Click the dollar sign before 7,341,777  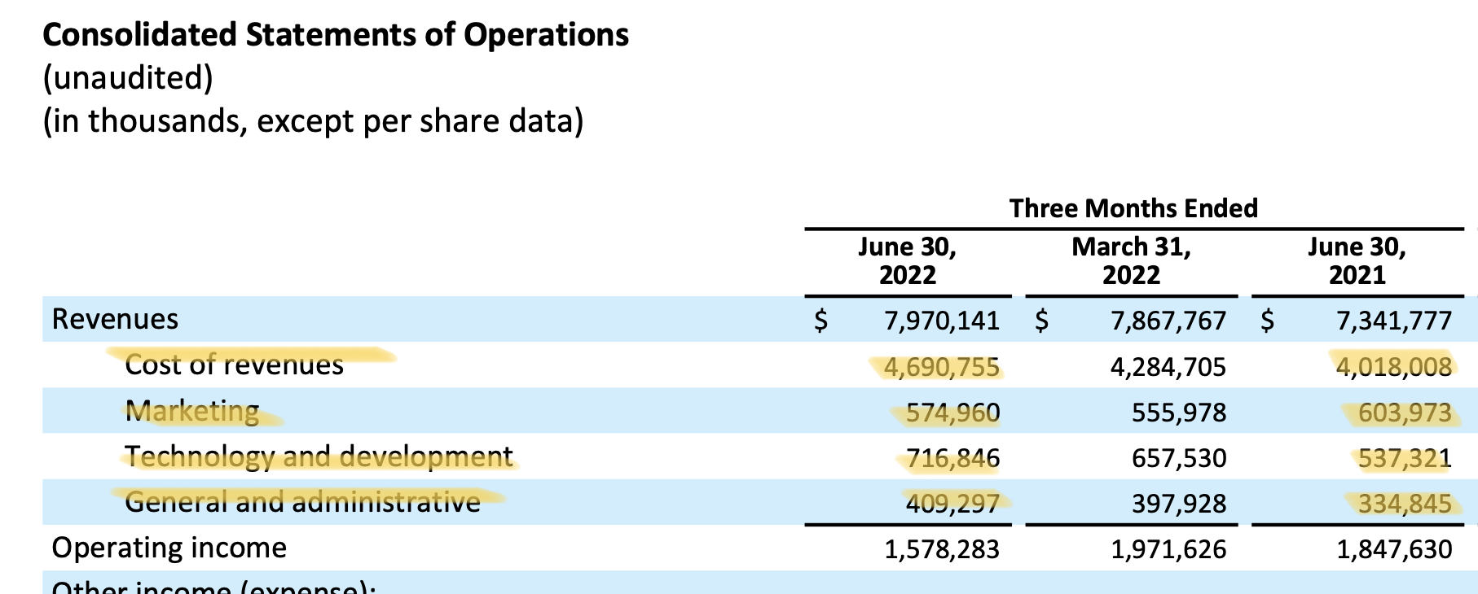tap(1268, 321)
